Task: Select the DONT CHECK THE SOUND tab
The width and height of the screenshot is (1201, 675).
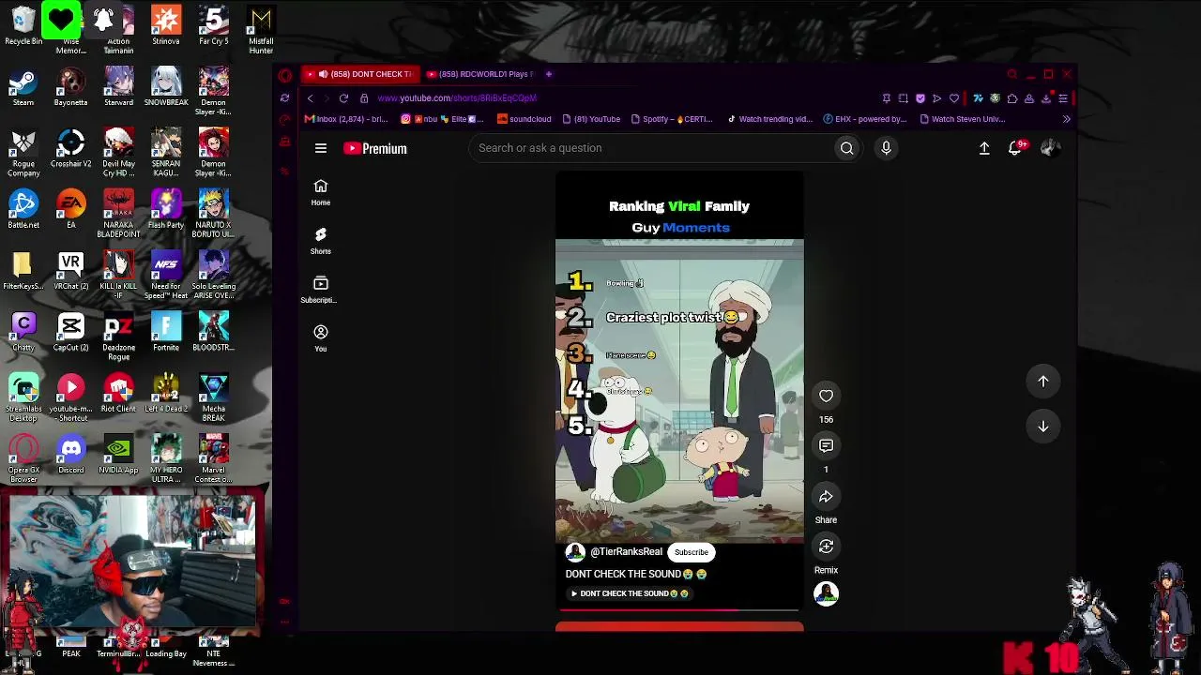Action: point(360,74)
